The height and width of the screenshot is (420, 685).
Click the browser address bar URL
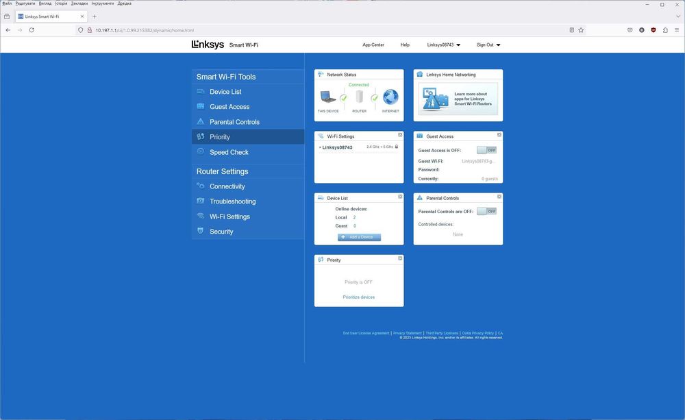pyautogui.click(x=145, y=30)
